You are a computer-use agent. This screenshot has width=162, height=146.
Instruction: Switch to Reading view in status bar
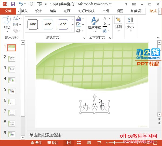click(89, 142)
